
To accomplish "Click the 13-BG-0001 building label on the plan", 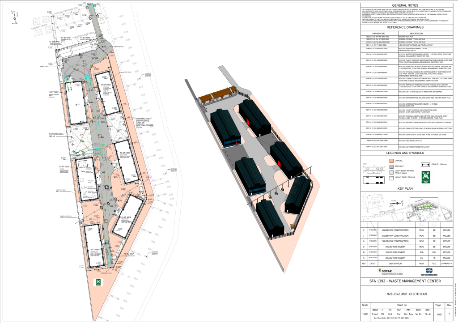I will click(66, 38).
